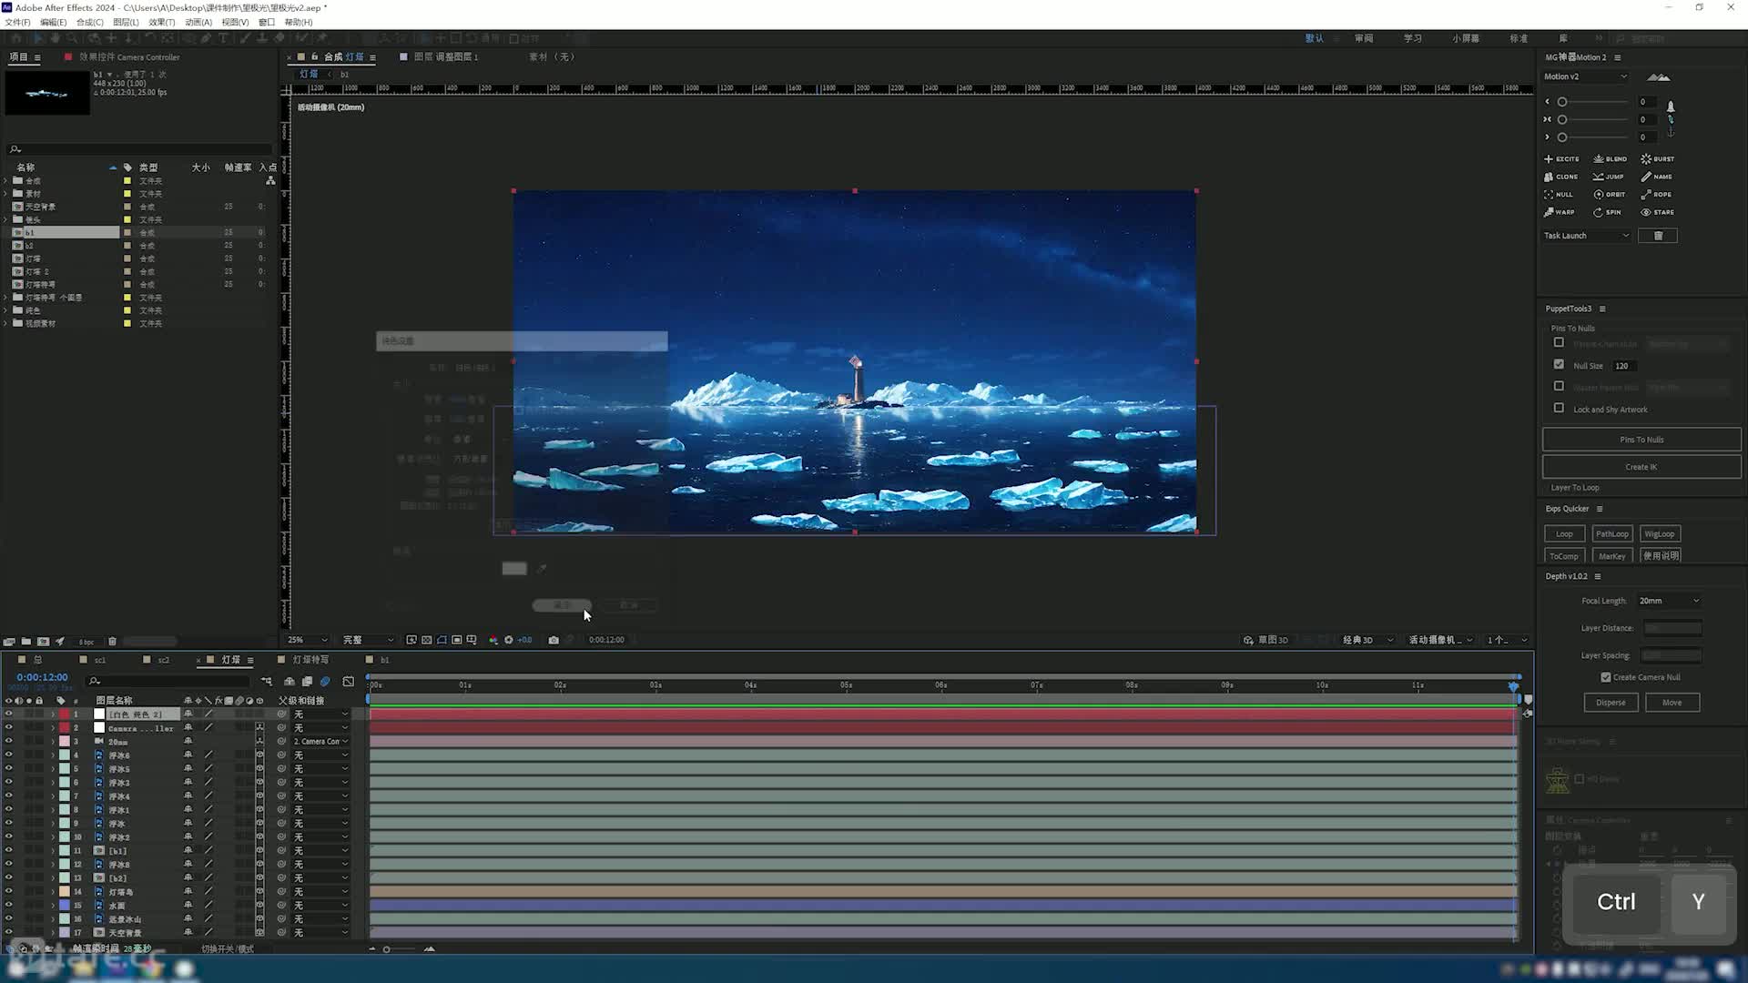
Task: Open the 活动摄像机 view dropdown
Action: (1441, 641)
